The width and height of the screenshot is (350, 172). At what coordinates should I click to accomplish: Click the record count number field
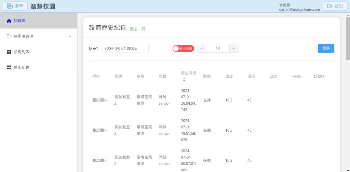pos(217,48)
